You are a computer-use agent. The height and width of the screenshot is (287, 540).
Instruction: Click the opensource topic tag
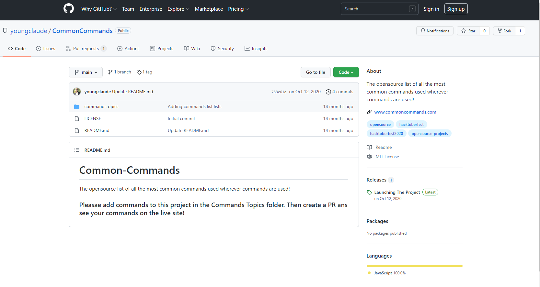pos(380,125)
